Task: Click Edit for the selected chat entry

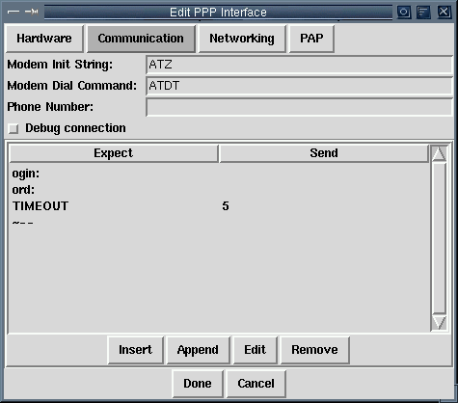Action: pos(255,350)
